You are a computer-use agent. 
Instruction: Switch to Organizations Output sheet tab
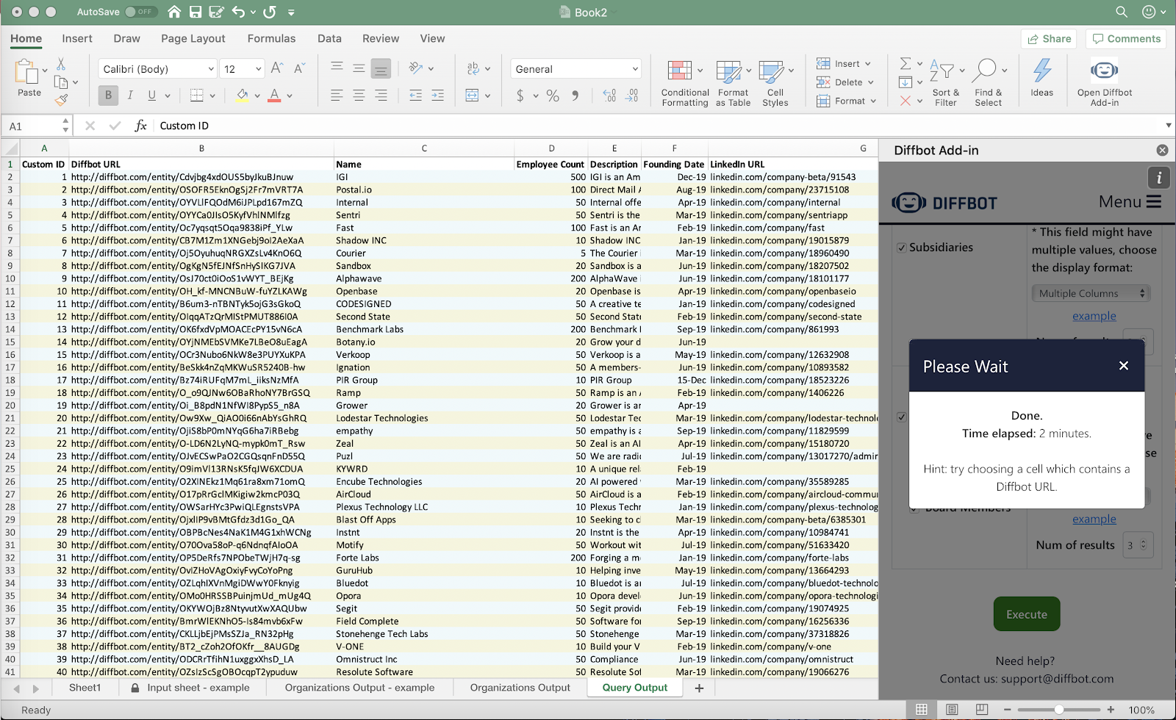(x=520, y=688)
